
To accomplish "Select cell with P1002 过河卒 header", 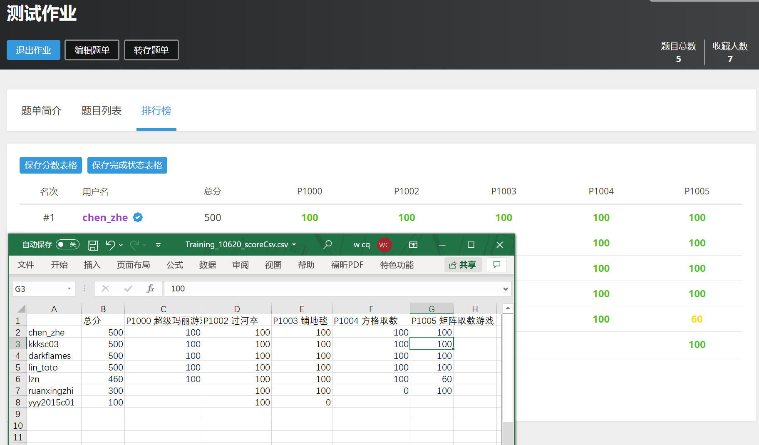I will (237, 321).
